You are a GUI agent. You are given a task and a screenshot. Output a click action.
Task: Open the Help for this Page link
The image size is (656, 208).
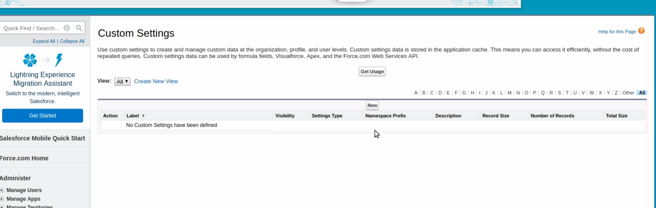pos(617,32)
